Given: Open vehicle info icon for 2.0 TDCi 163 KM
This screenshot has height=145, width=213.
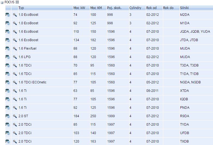Looking at the screenshot, I should click(x=8, y=141).
